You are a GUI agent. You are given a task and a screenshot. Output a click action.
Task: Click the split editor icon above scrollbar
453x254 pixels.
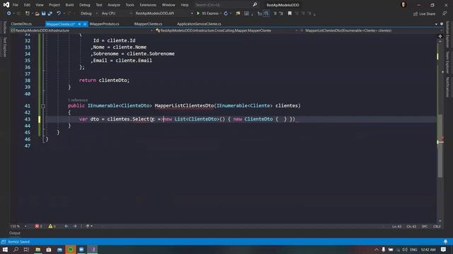(x=440, y=36)
